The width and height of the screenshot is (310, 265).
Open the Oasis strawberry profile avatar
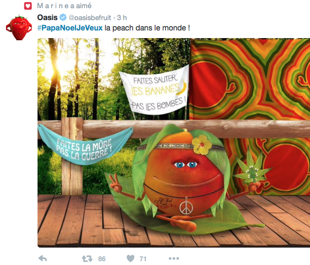click(x=19, y=27)
